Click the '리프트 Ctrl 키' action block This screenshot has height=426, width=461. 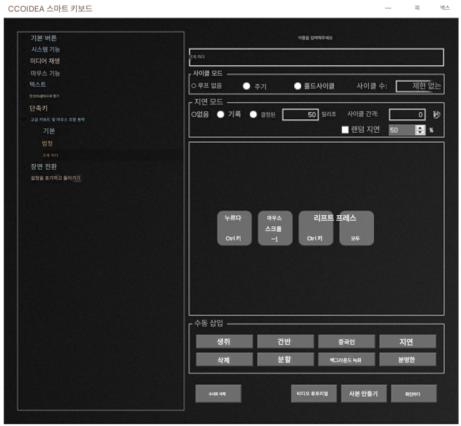(x=315, y=228)
